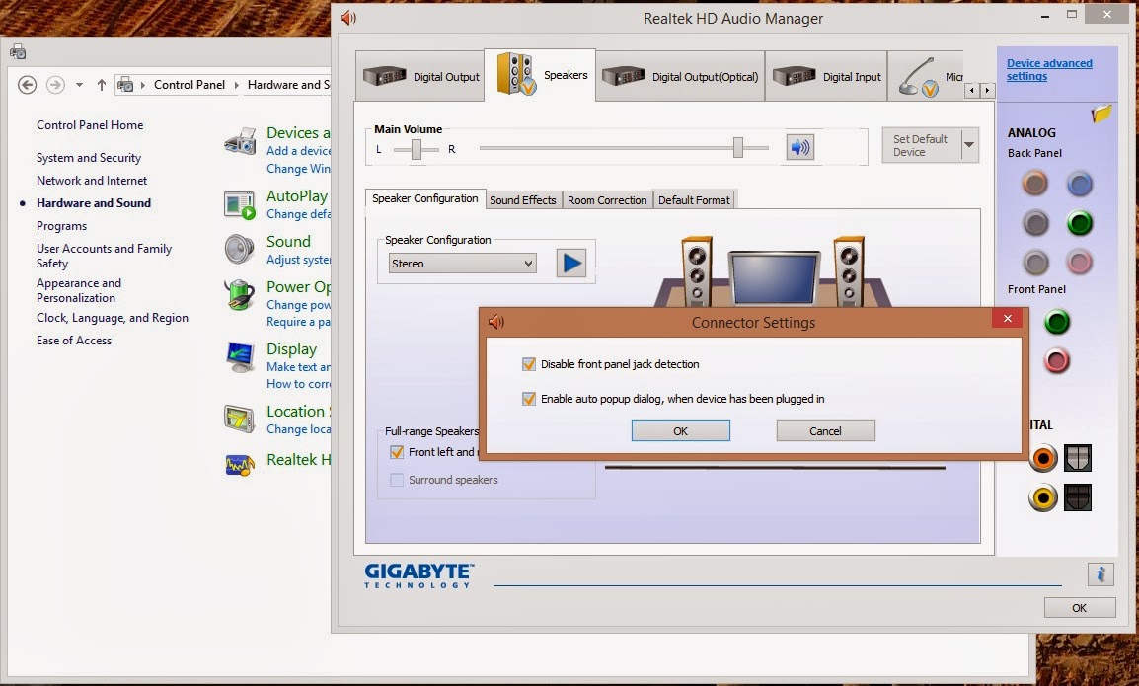This screenshot has width=1139, height=686.
Task: Click the left speaker in the room diagram
Action: click(696, 270)
